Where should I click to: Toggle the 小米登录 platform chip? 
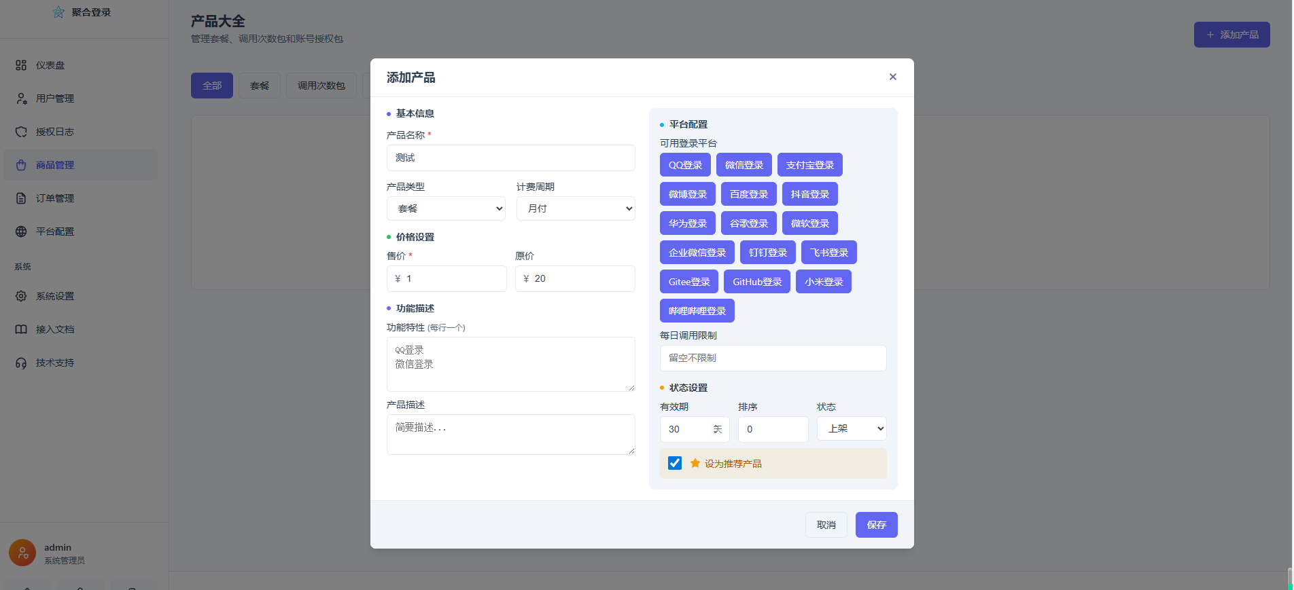click(824, 282)
